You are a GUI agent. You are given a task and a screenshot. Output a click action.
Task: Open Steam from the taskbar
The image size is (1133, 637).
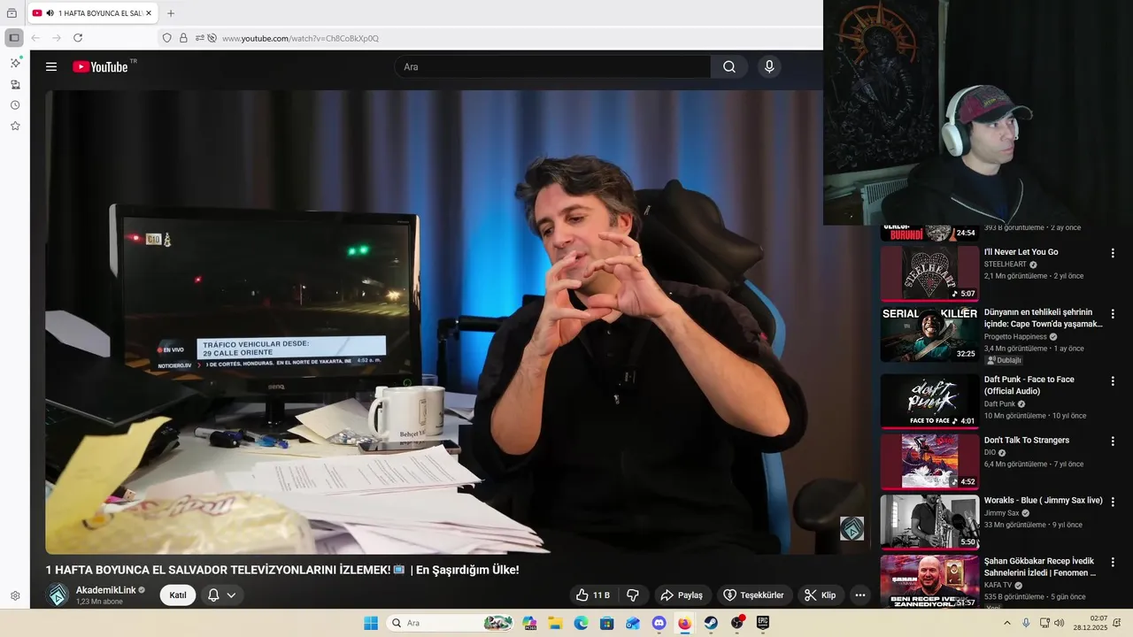pos(711,623)
